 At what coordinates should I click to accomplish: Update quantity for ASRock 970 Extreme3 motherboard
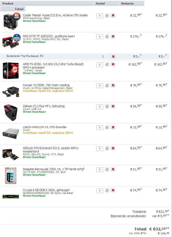point(107,148)
